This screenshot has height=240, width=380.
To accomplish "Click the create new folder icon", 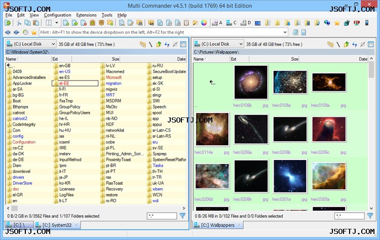I will pos(110,23).
